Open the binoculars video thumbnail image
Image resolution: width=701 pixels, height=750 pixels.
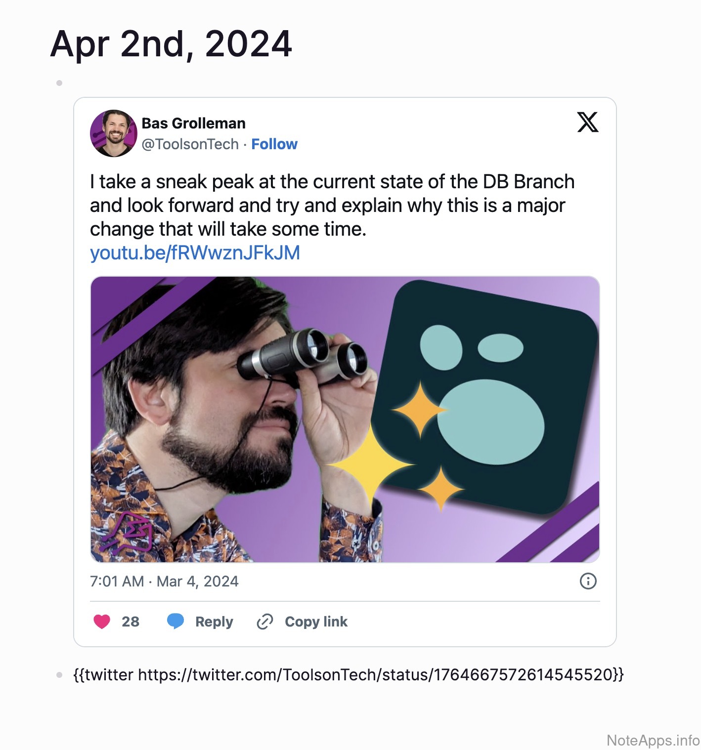click(345, 419)
